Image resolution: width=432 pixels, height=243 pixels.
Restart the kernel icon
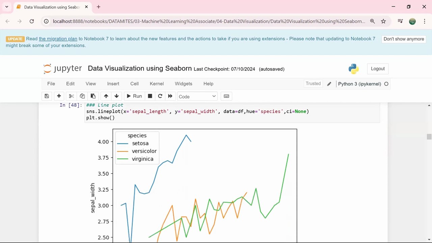160,96
